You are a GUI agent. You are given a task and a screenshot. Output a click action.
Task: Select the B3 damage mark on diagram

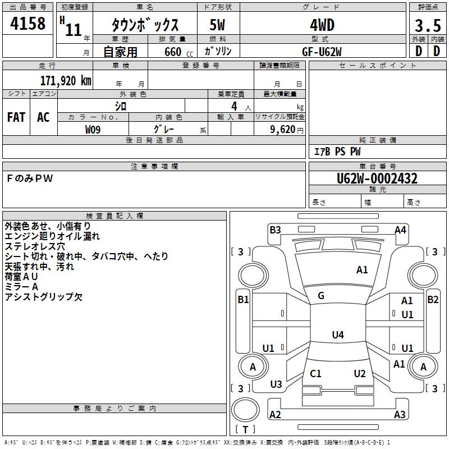275,230
